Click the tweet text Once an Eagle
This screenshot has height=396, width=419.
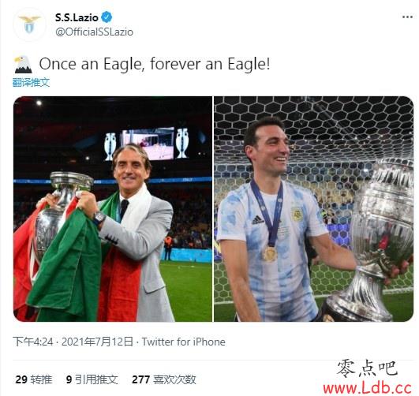click(155, 65)
